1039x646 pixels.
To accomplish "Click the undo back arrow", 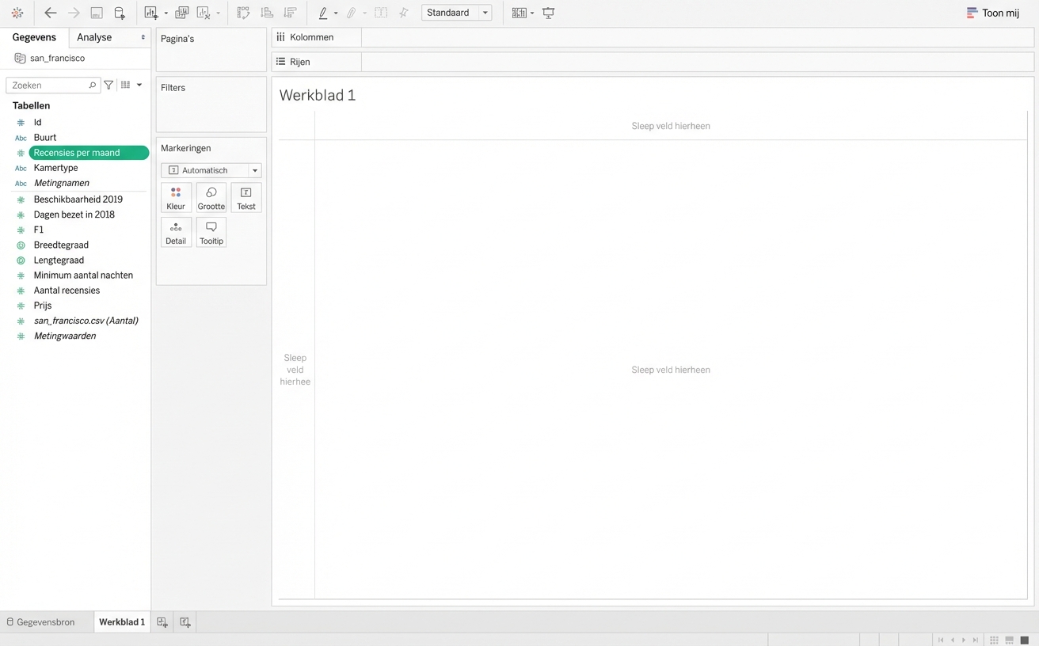I will (x=51, y=13).
